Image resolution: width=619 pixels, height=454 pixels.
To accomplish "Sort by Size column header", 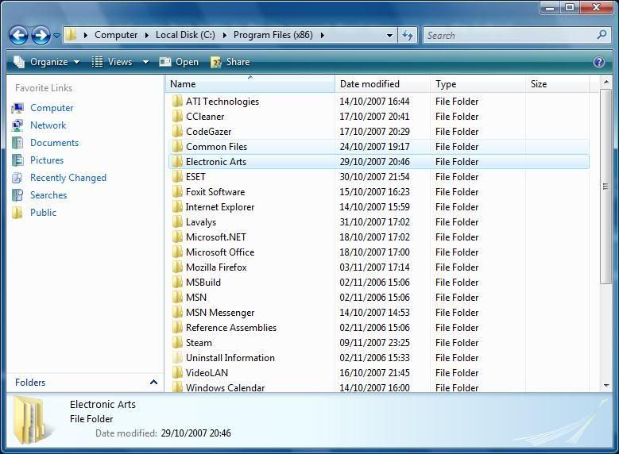I will 557,83.
